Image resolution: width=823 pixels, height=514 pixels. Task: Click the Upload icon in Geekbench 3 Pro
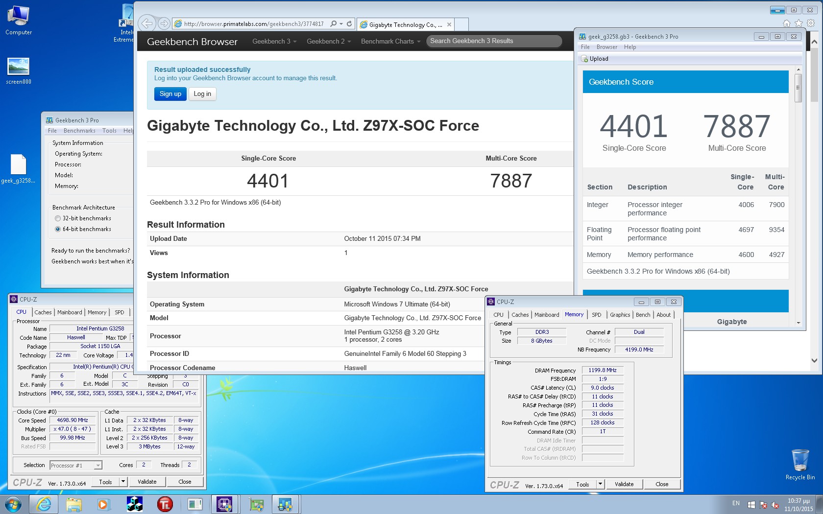click(x=584, y=59)
